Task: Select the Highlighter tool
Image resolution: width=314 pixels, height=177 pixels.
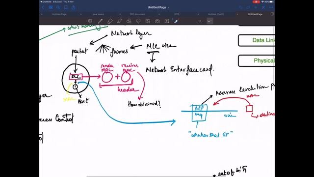Action: [x=119, y=21]
